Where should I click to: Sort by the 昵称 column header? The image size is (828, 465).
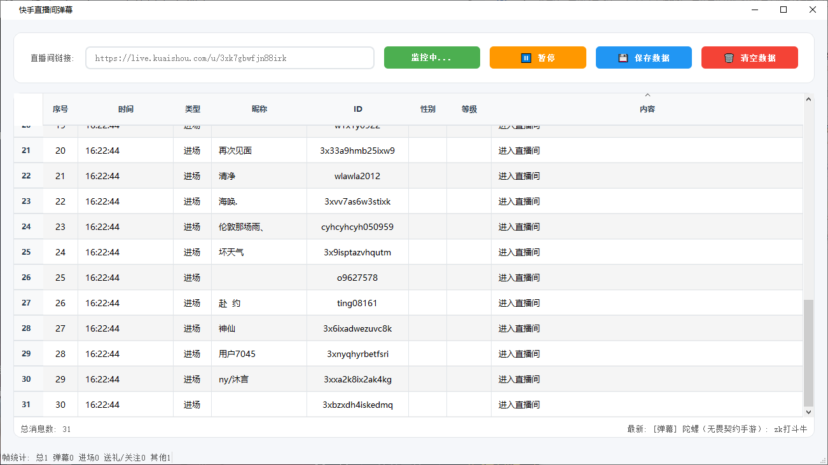tap(259, 109)
